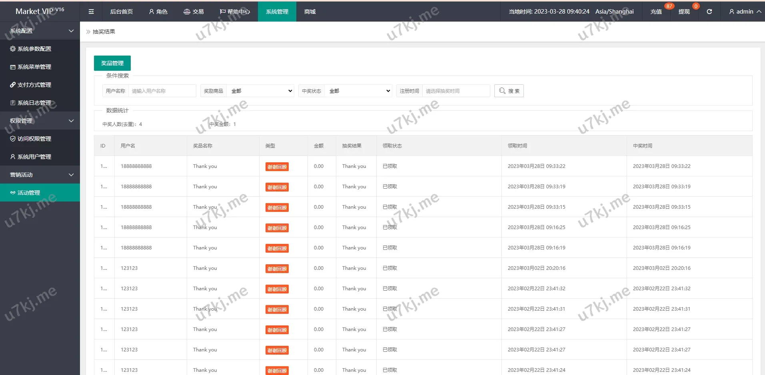Toggle the sidebar collapse hamburger icon
Image resolution: width=765 pixels, height=375 pixels.
[91, 11]
